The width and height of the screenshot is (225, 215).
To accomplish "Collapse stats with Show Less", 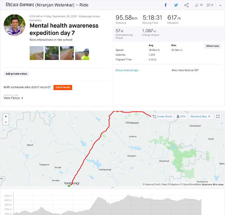I will [x=212, y=46].
